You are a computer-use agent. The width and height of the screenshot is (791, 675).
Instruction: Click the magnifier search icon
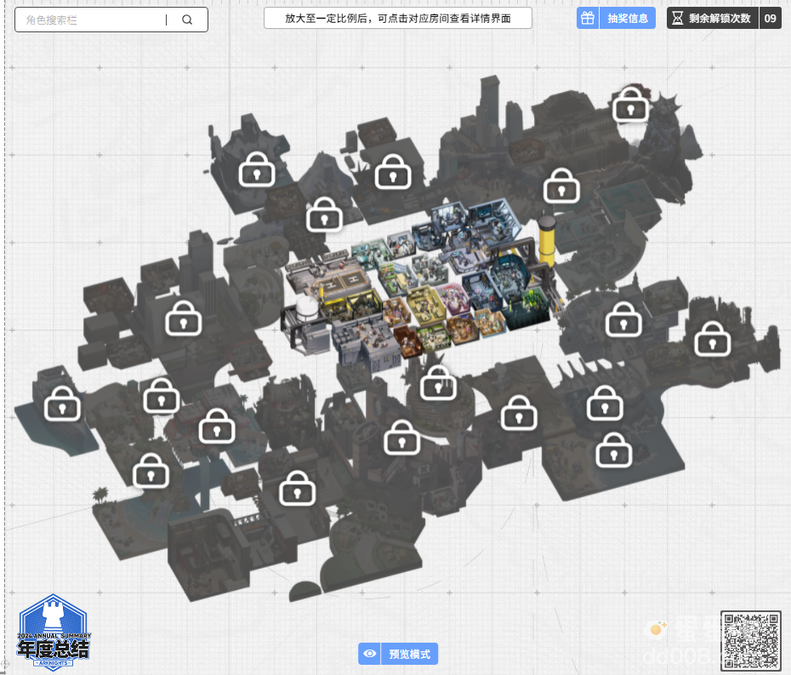[187, 20]
